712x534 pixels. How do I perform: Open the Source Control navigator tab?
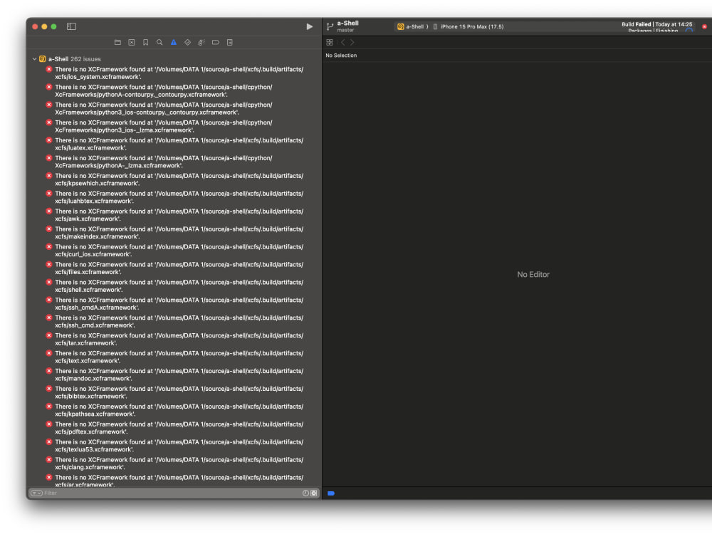(x=132, y=42)
